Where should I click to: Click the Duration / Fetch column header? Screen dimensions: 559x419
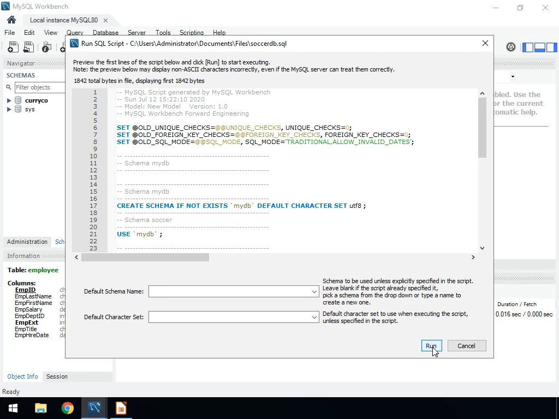pyautogui.click(x=517, y=304)
